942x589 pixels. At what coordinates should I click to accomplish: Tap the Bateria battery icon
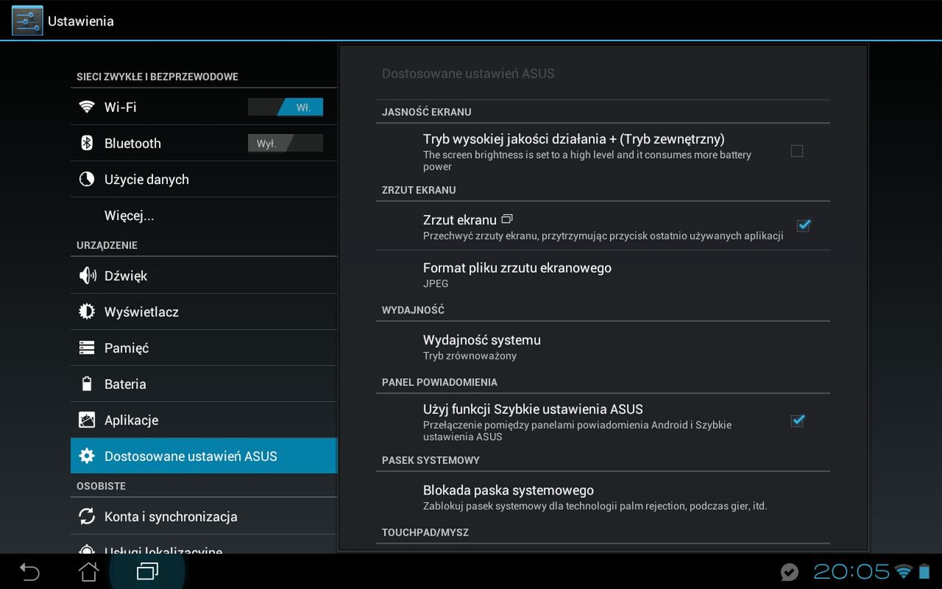click(87, 384)
